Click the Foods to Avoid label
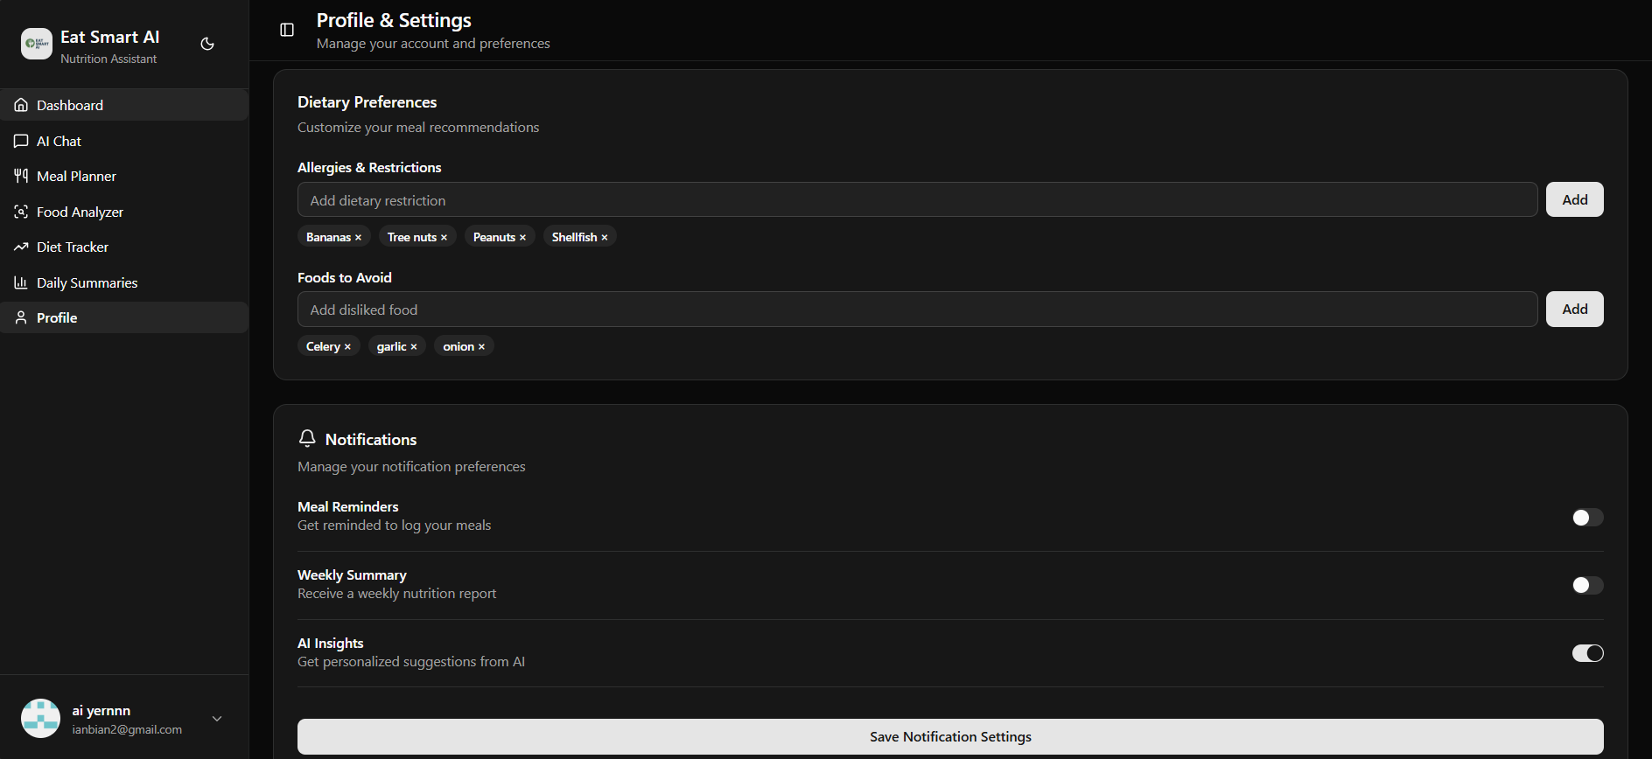Screen dimensions: 1652x759 coord(345,277)
